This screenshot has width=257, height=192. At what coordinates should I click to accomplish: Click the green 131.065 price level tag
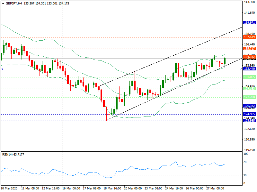tap(249, 77)
